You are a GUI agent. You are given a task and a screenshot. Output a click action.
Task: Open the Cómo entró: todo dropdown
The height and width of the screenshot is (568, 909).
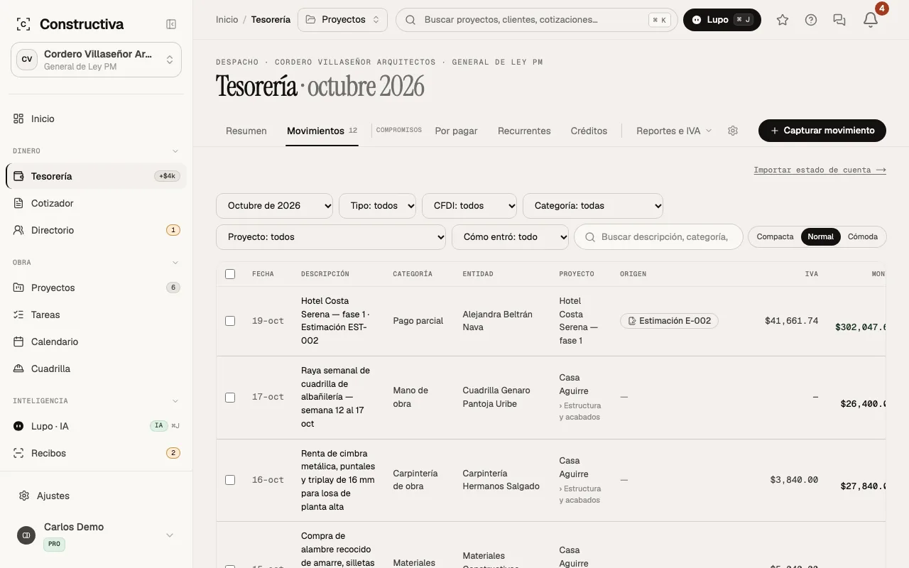511,237
